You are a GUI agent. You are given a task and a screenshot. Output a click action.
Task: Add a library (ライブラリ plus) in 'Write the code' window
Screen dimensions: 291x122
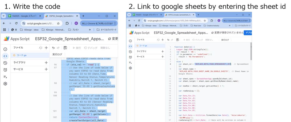46,62
